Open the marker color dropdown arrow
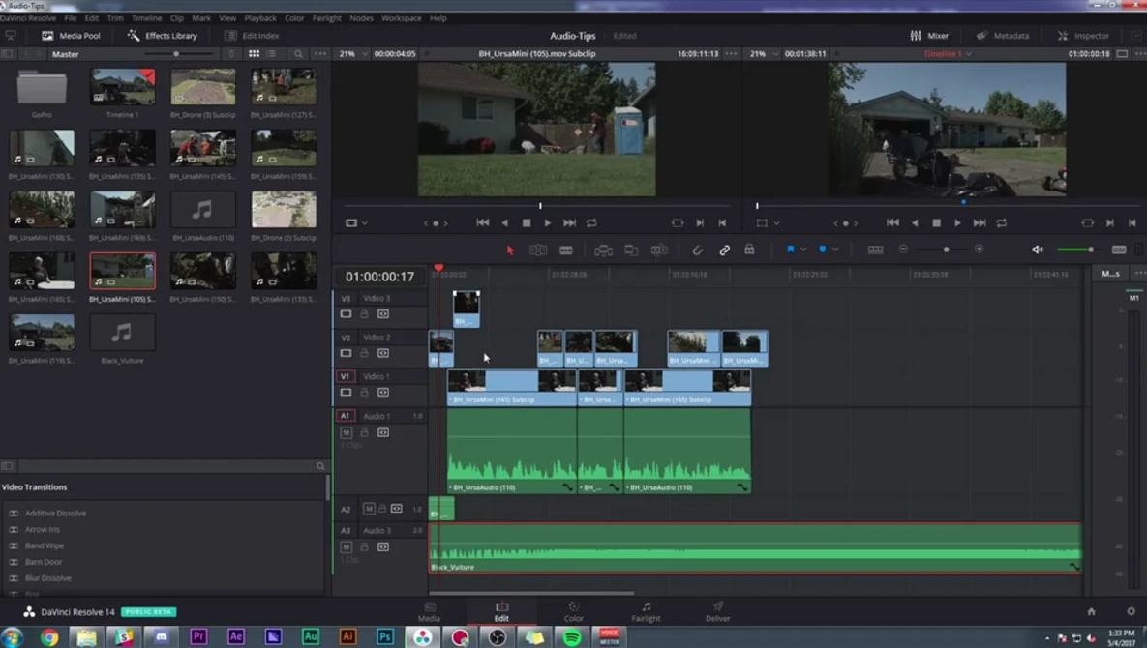This screenshot has width=1147, height=648. (x=835, y=250)
